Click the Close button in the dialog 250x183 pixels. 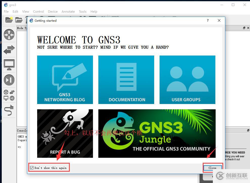(213, 168)
